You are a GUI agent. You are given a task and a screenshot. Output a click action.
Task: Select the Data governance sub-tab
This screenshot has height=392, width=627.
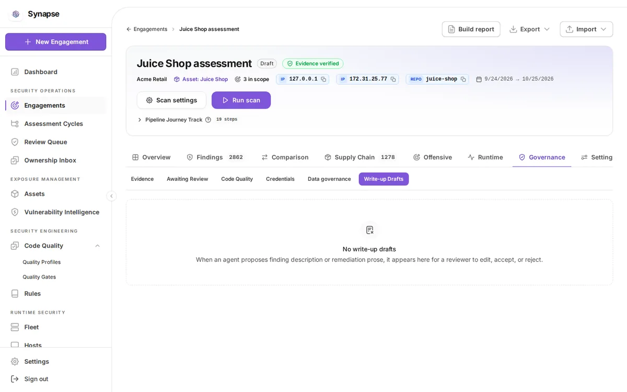tap(329, 179)
